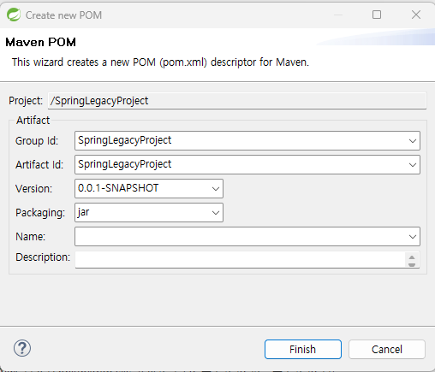435x372 pixels.
Task: Click the "Name:" label
Action: click(x=31, y=237)
